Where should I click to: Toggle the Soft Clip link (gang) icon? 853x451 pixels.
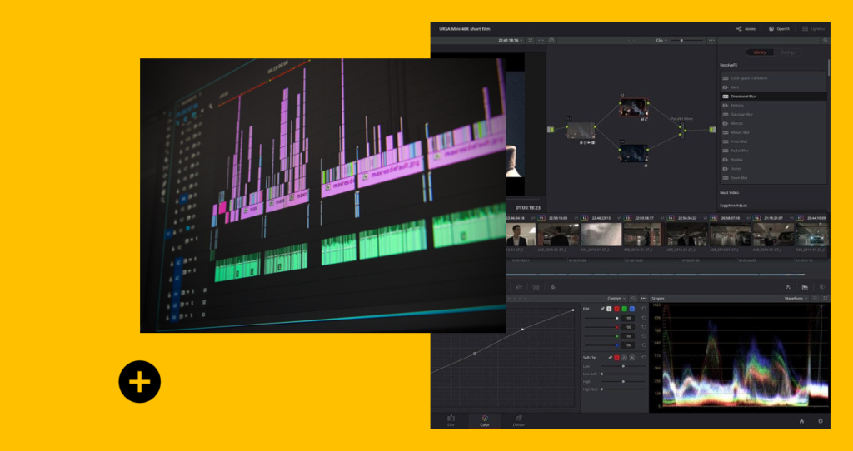(610, 358)
